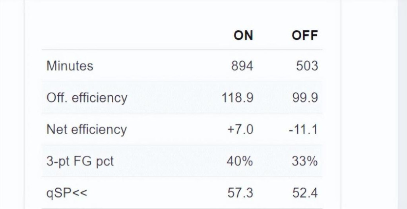Viewport: 407px width, 209px height.
Task: Select the Minutes row label
Action: [70, 66]
